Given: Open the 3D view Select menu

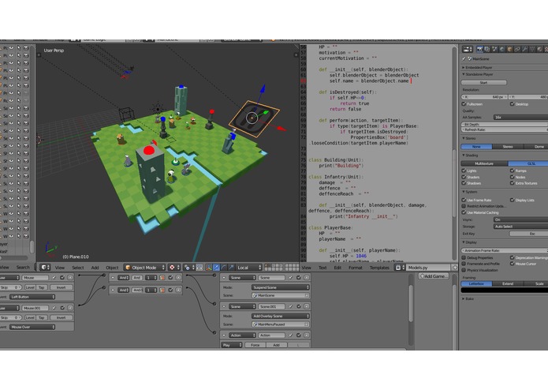Looking at the screenshot, I should click(77, 267).
